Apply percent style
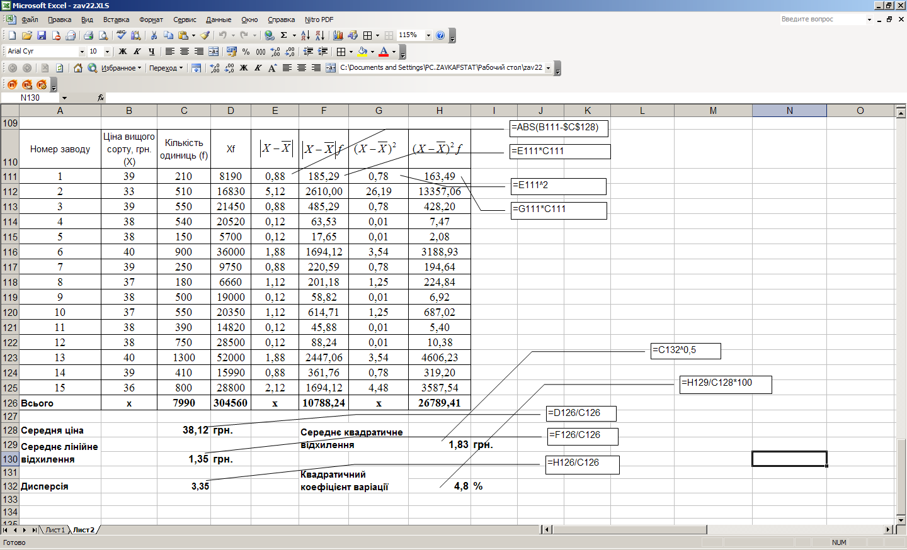Image resolution: width=907 pixels, height=550 pixels. [246, 52]
